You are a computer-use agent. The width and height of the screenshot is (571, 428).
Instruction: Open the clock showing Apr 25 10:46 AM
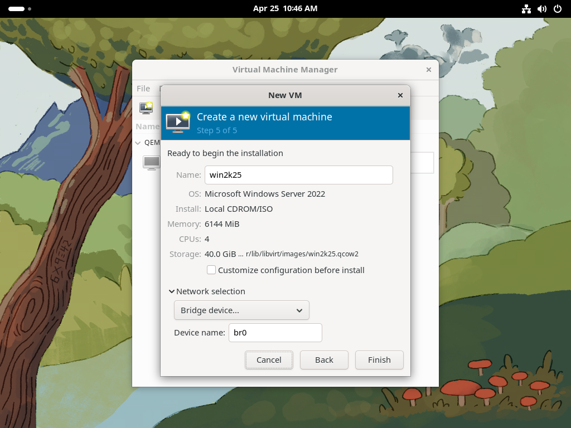(x=285, y=9)
